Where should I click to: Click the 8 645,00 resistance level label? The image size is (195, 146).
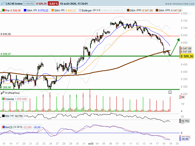[x=6, y=34]
